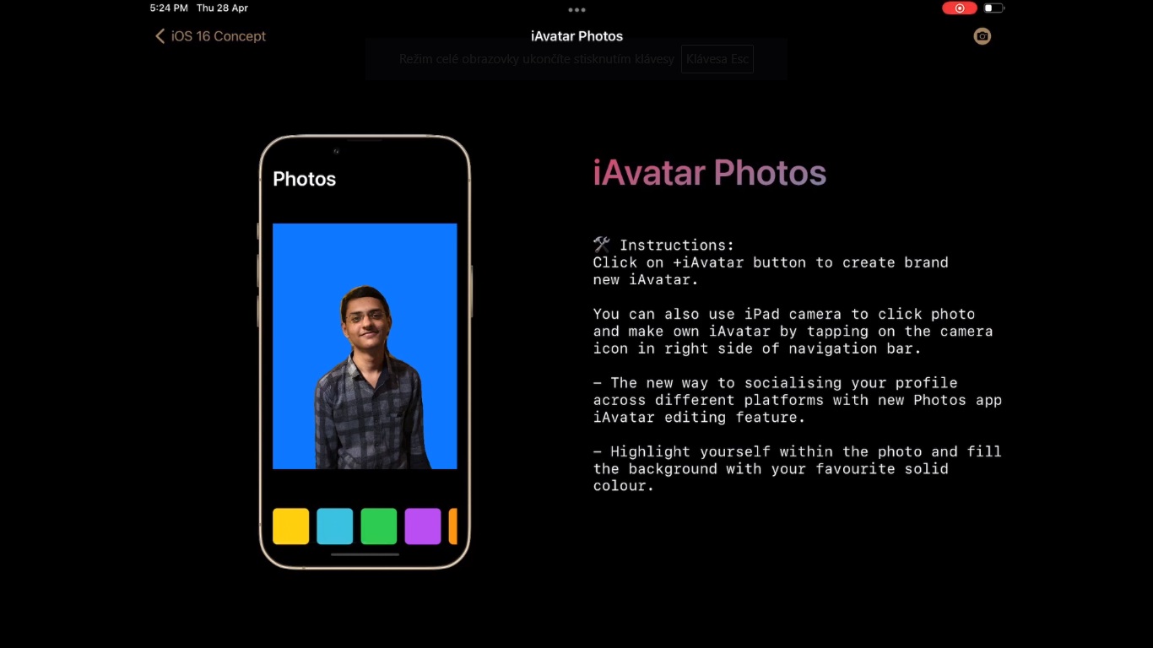Select the partially visible orange colour swatch

(453, 526)
